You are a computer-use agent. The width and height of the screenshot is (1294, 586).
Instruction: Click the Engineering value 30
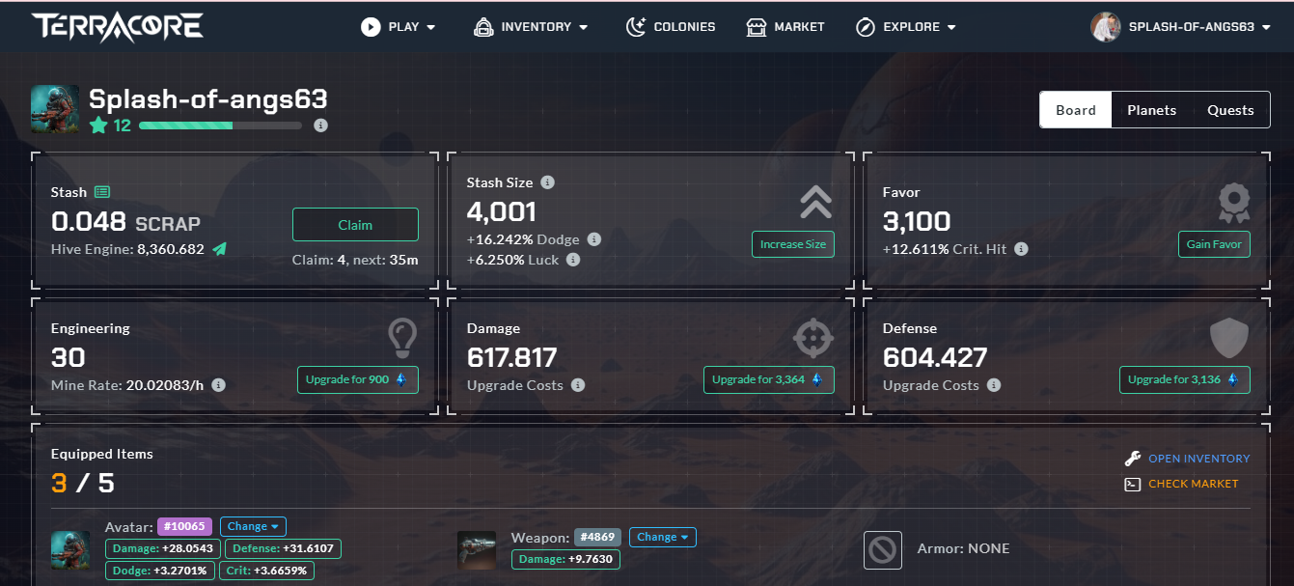(x=69, y=358)
